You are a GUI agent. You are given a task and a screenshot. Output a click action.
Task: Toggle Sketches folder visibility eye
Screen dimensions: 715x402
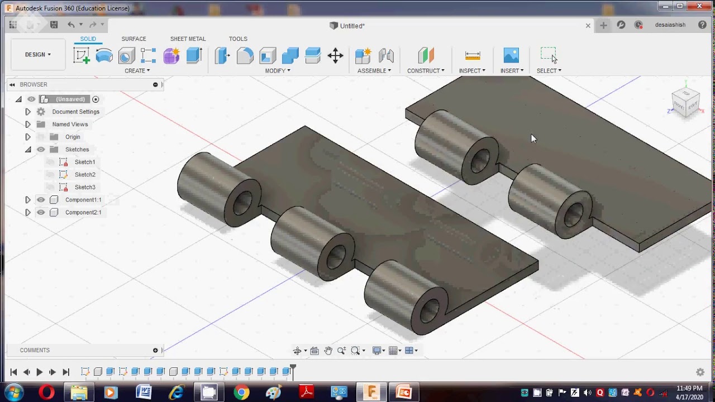pyautogui.click(x=41, y=150)
